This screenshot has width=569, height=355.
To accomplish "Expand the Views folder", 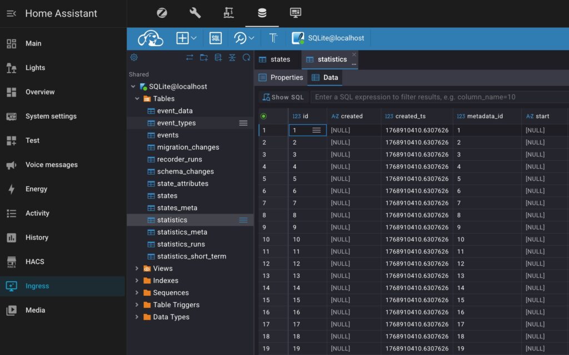I will 137,268.
